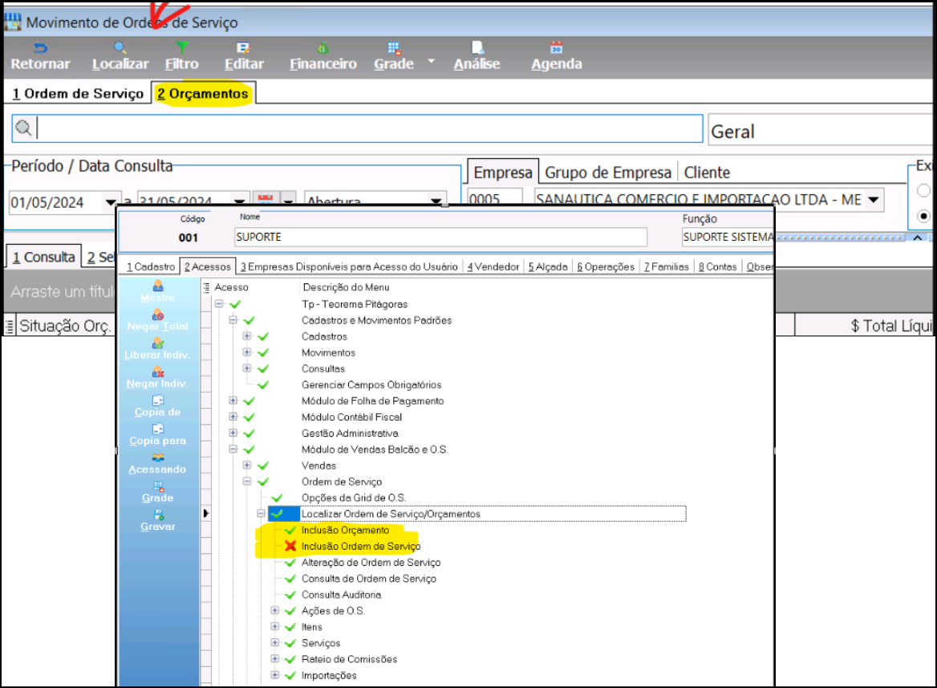Select the 2 Orçamentos tab
The image size is (937, 688).
click(x=203, y=94)
